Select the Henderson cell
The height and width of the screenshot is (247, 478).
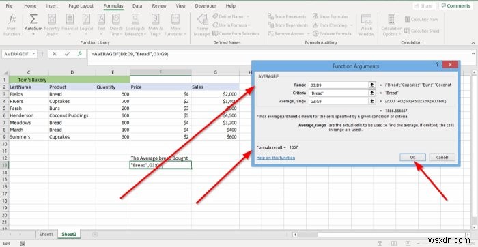point(29,115)
